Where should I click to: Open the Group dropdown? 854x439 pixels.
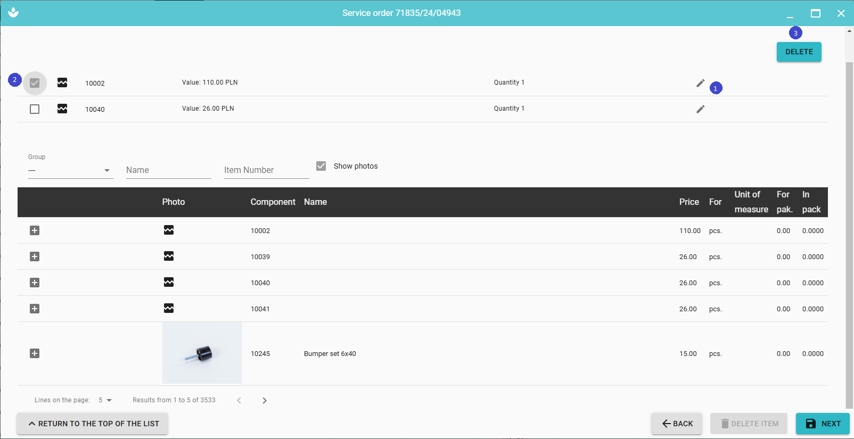pos(70,170)
